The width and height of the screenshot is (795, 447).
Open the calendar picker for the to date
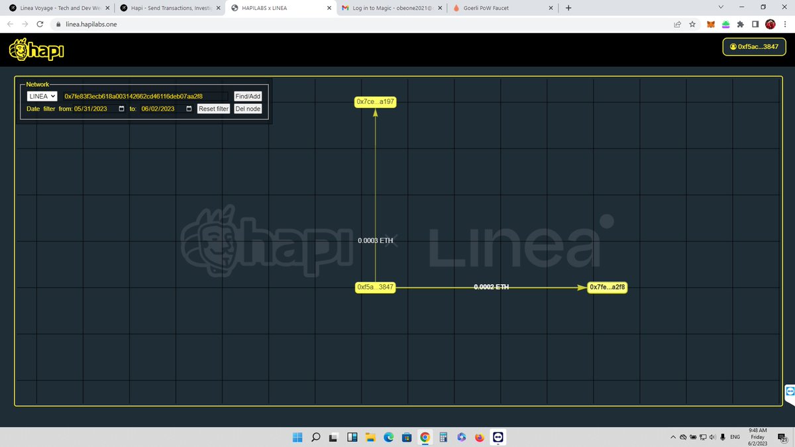click(189, 109)
